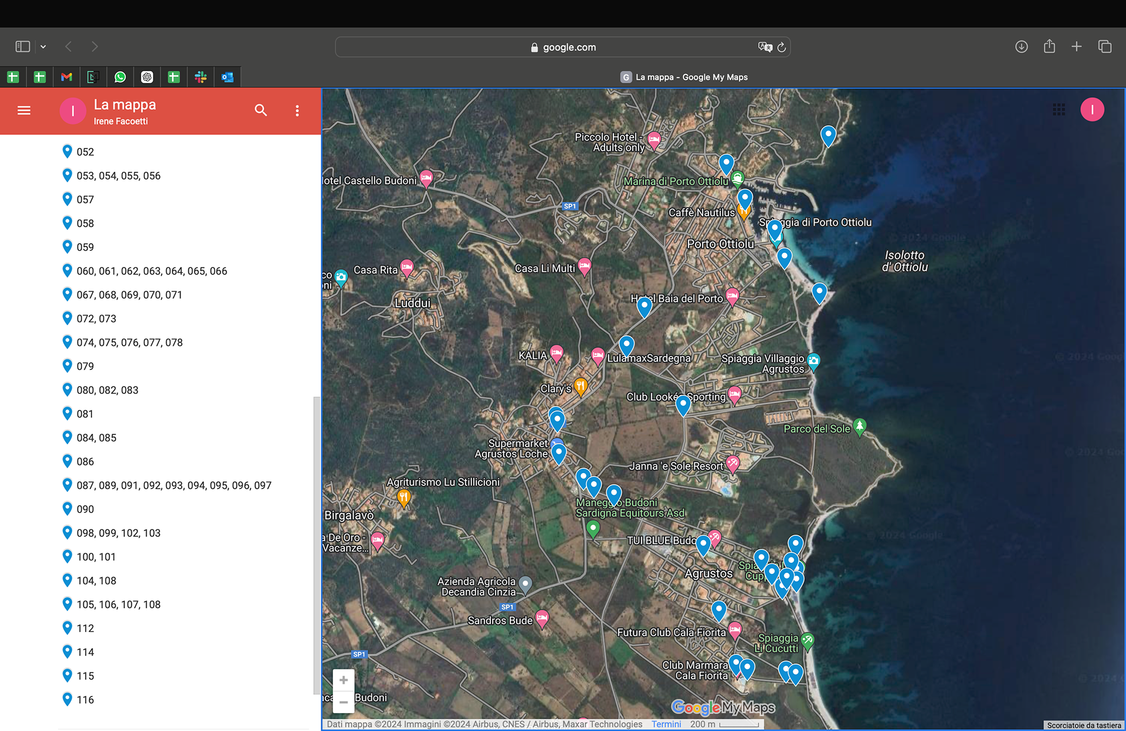The image size is (1126, 731).
Task: Go back in Safari
Action: click(69, 46)
